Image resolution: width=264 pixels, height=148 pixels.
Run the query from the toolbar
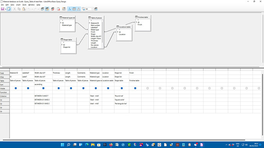point(42,9)
